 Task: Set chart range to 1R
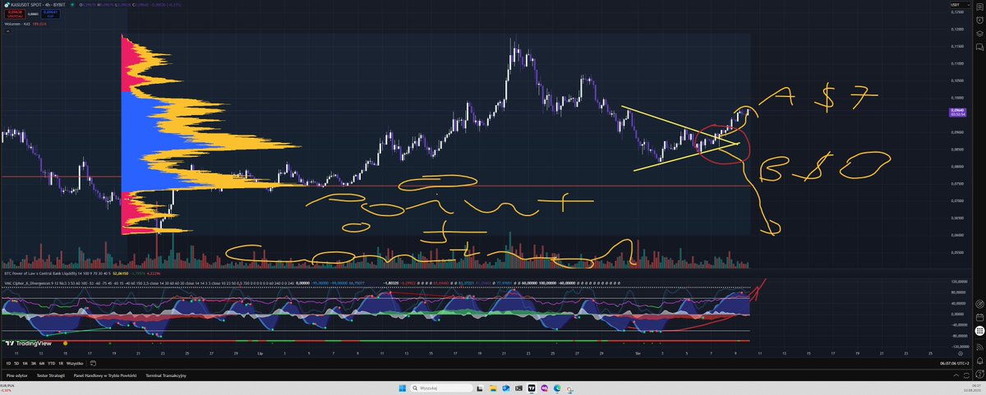(61, 363)
